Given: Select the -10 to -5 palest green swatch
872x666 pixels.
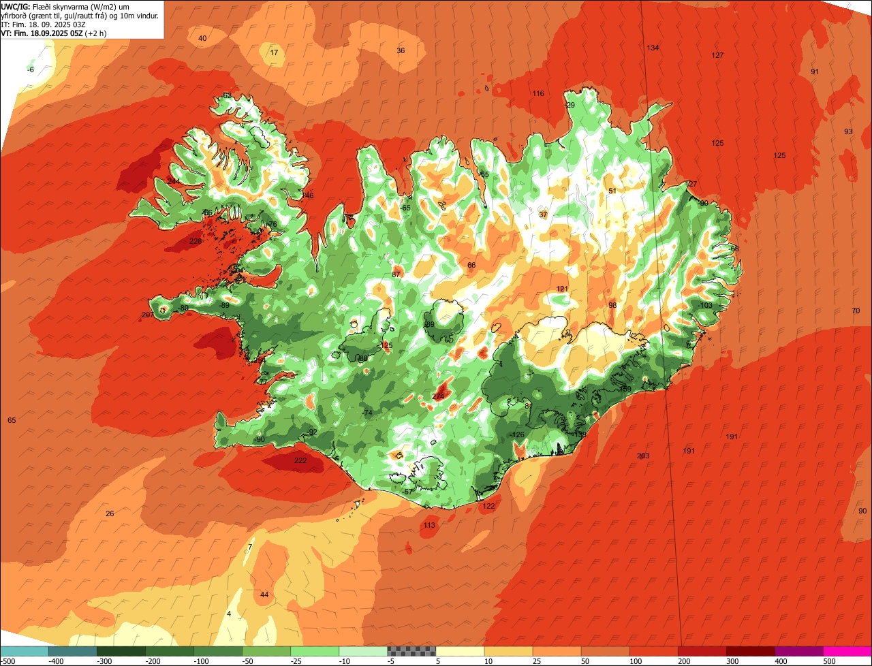Looking at the screenshot, I should tap(363, 651).
